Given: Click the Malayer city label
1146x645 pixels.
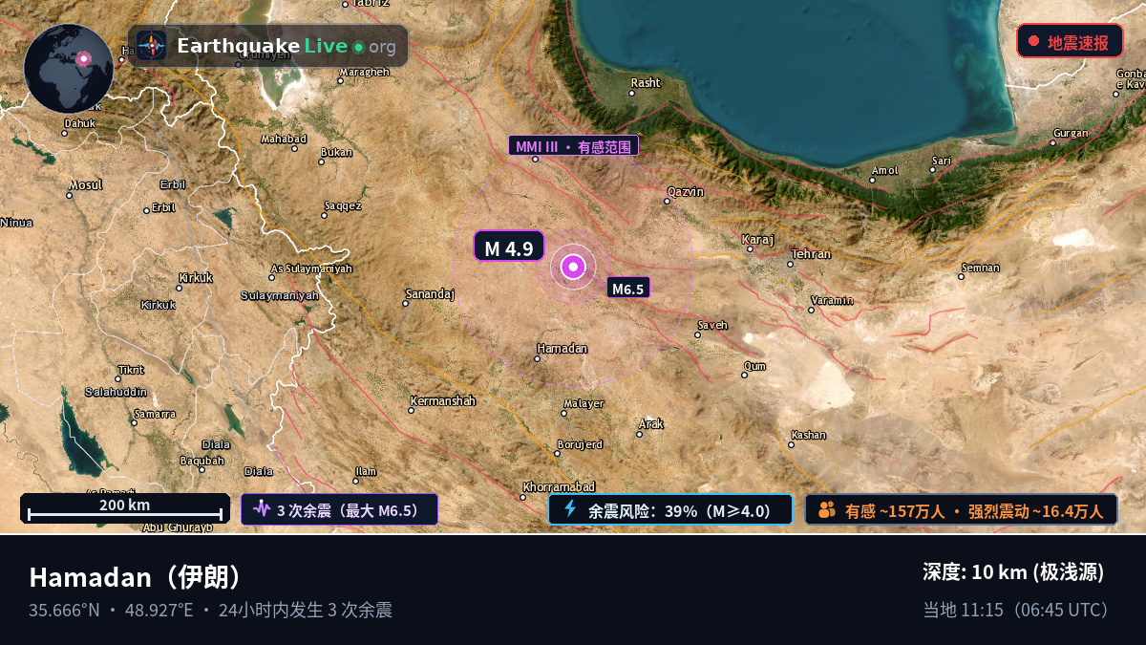Looking at the screenshot, I should [x=584, y=403].
